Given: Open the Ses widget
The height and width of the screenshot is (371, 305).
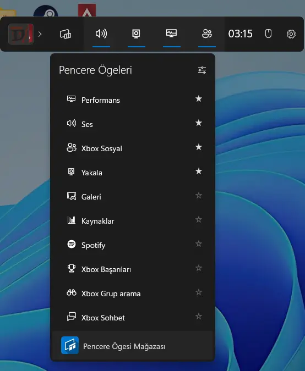Looking at the screenshot, I should pyautogui.click(x=133, y=124).
